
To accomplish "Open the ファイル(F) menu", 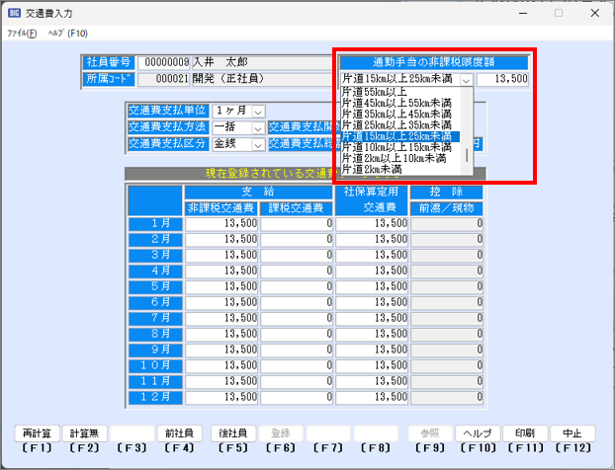I will (22, 33).
